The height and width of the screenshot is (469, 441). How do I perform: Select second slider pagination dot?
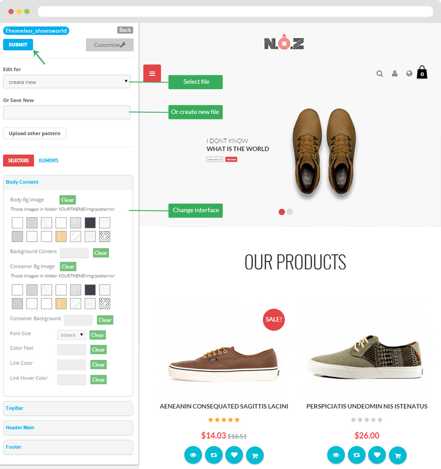tap(289, 212)
